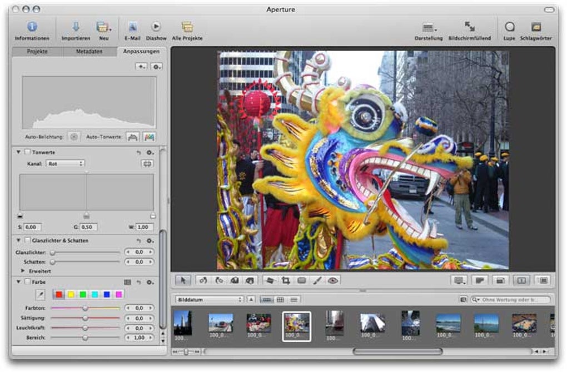567x372 pixels.
Task: Start a Diashow from the toolbar
Action: point(156,27)
